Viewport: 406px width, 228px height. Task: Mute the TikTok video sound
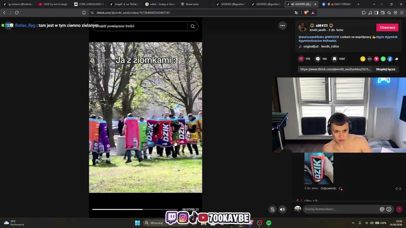coord(282,209)
